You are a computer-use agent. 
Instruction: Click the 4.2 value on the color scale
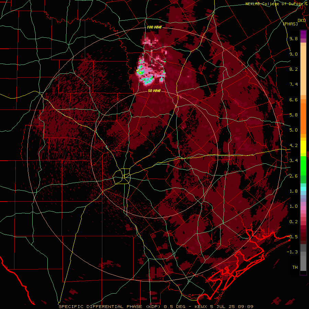tap(294, 146)
